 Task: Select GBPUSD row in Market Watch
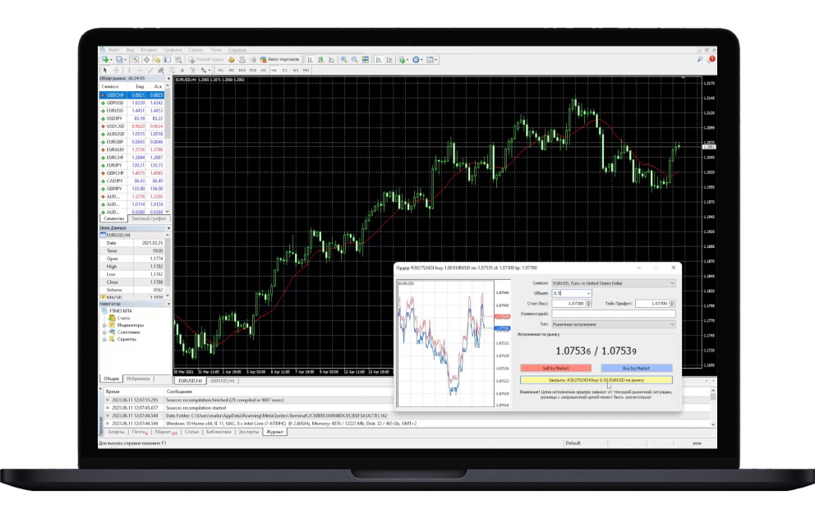click(132, 103)
